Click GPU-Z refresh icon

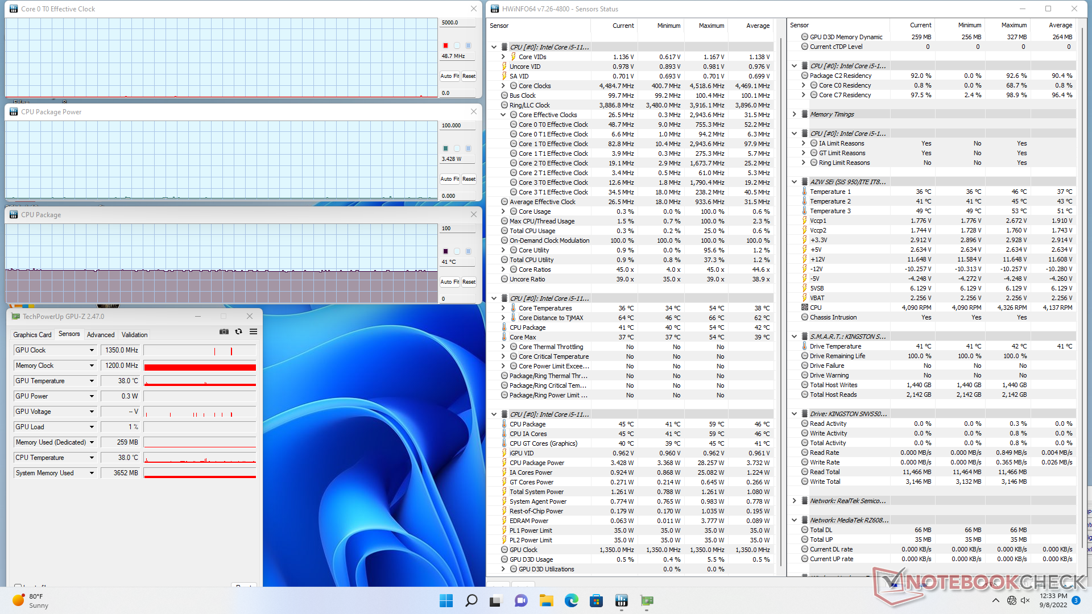239,331
